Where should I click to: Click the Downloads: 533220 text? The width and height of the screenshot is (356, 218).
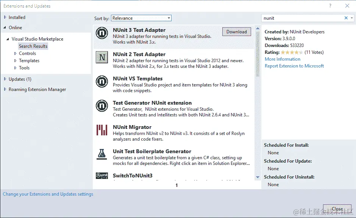click(x=284, y=45)
